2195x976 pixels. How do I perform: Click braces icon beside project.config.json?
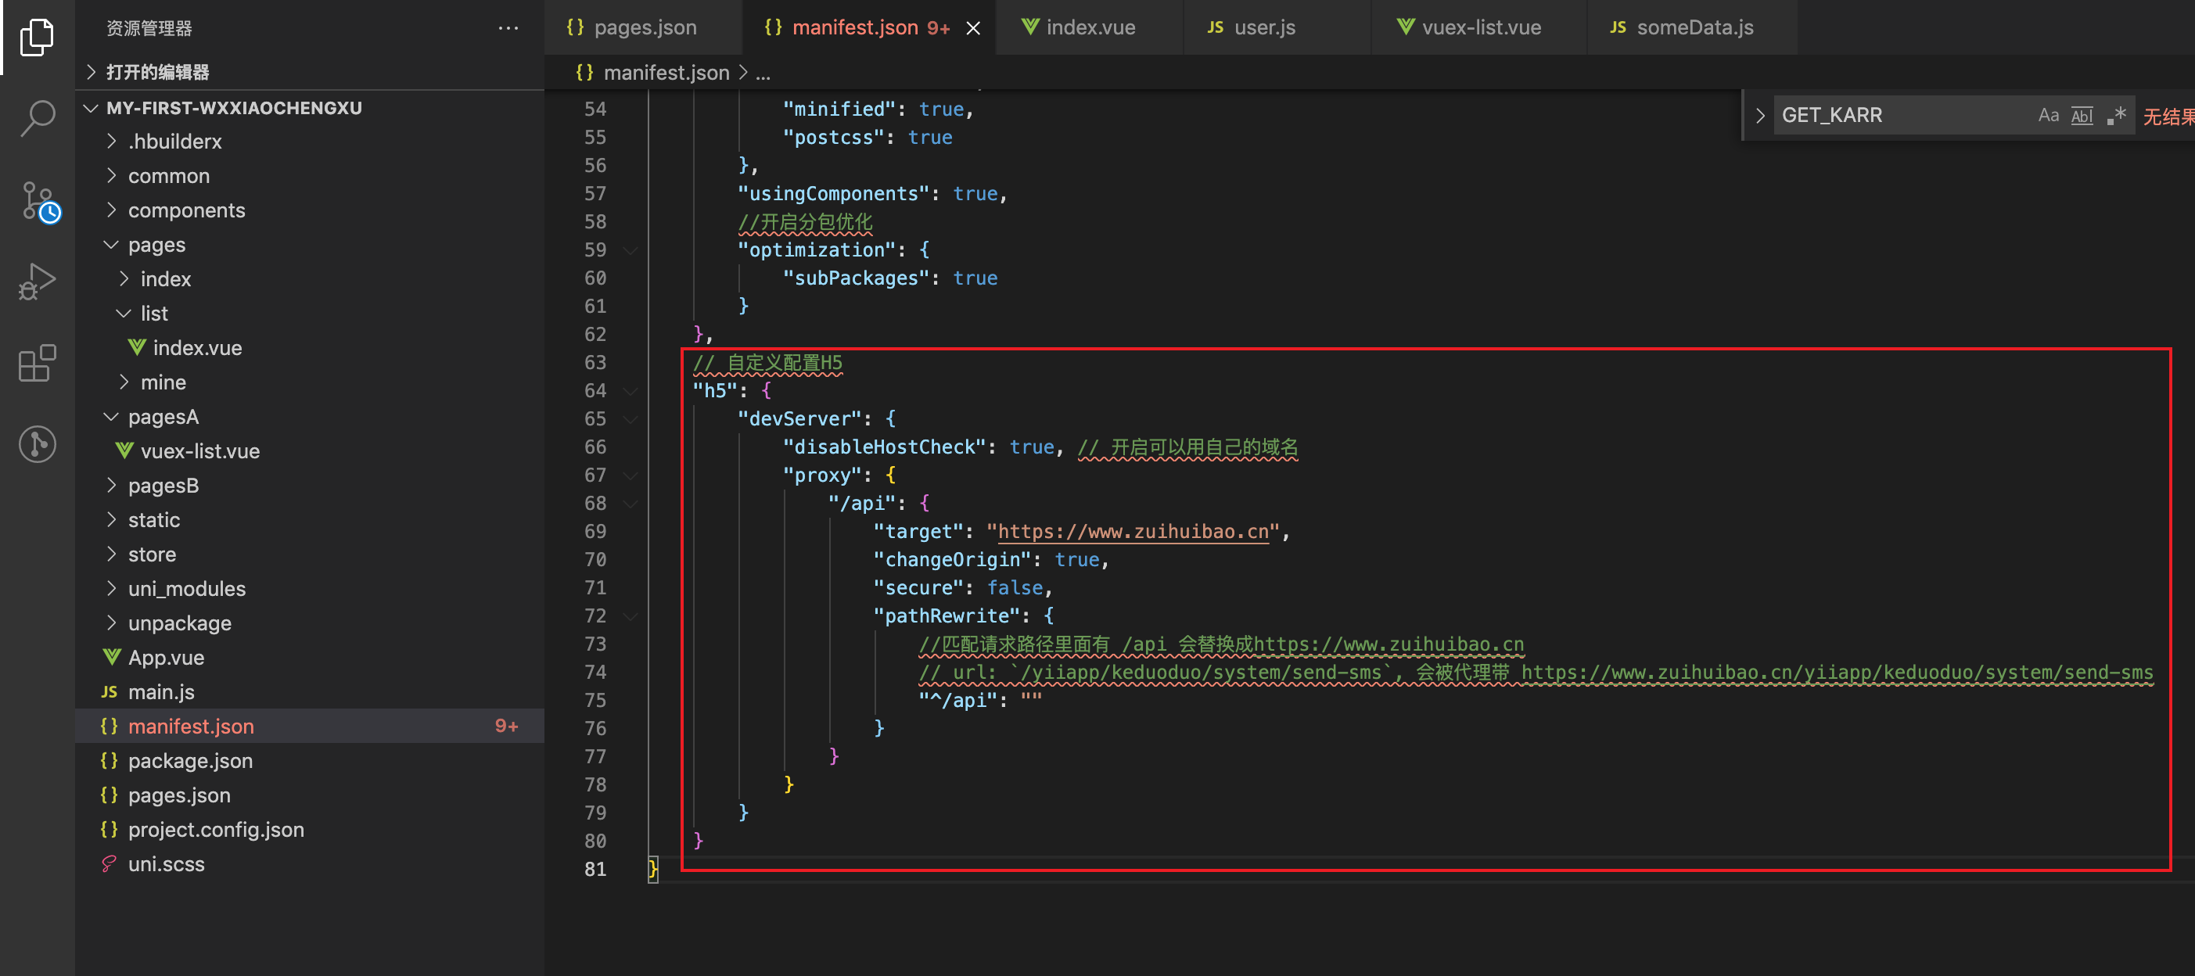point(109,829)
